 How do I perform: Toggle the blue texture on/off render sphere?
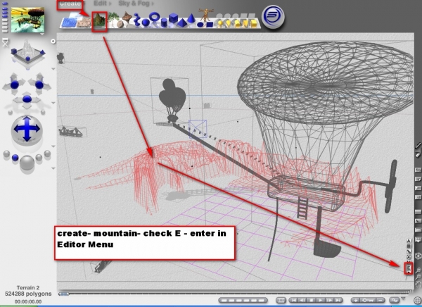(x=15, y=158)
